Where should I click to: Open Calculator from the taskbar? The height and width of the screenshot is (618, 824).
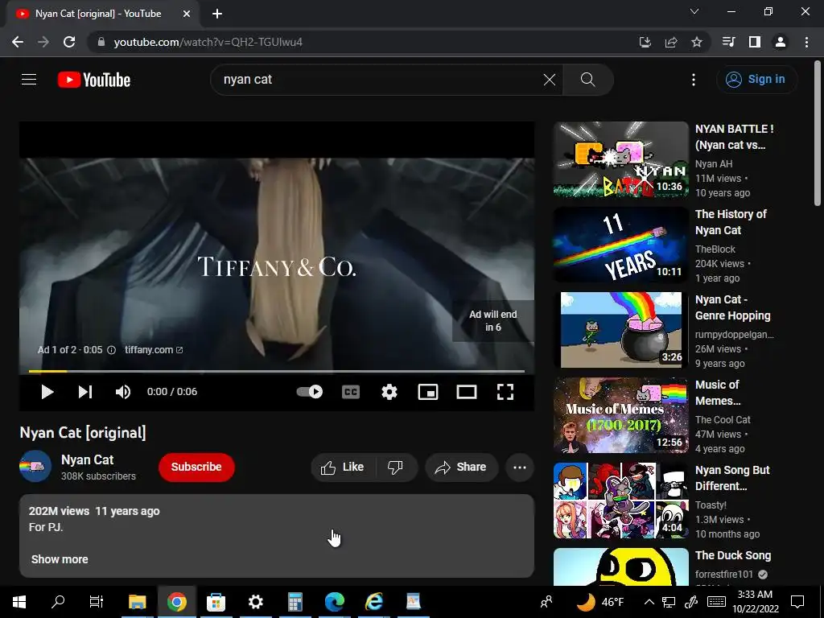pyautogui.click(x=295, y=602)
